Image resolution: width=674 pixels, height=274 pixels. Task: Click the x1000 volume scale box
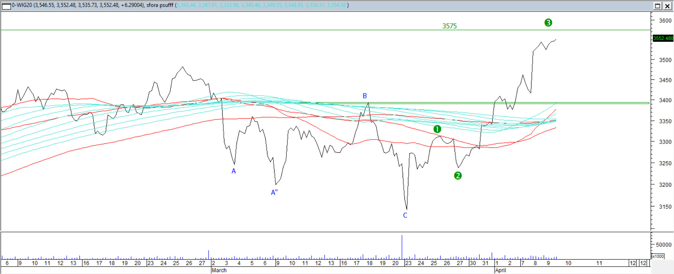pos(658,256)
